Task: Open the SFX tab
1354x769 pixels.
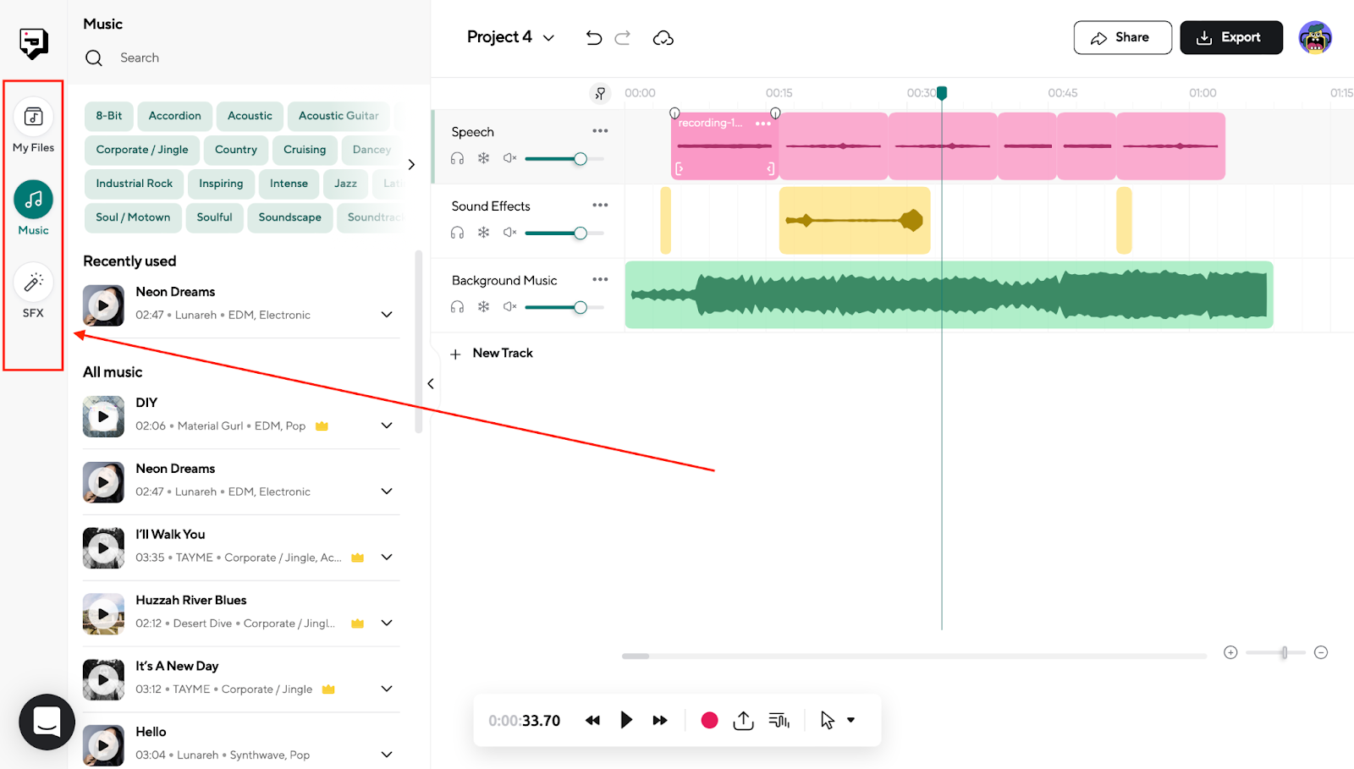Action: coord(34,291)
